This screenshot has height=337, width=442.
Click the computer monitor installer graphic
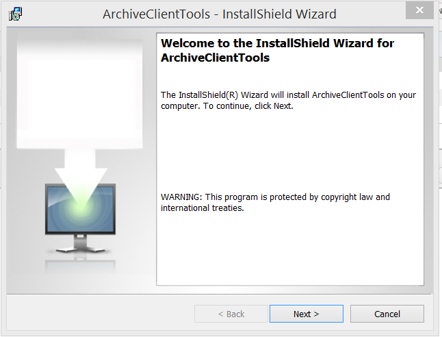[80, 217]
